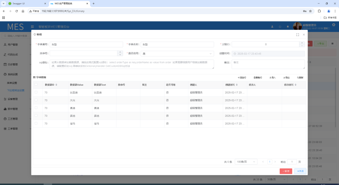The height and width of the screenshot is (185, 339).
Task: Switch to the Swagger UI browser tab
Action: tap(24, 3)
